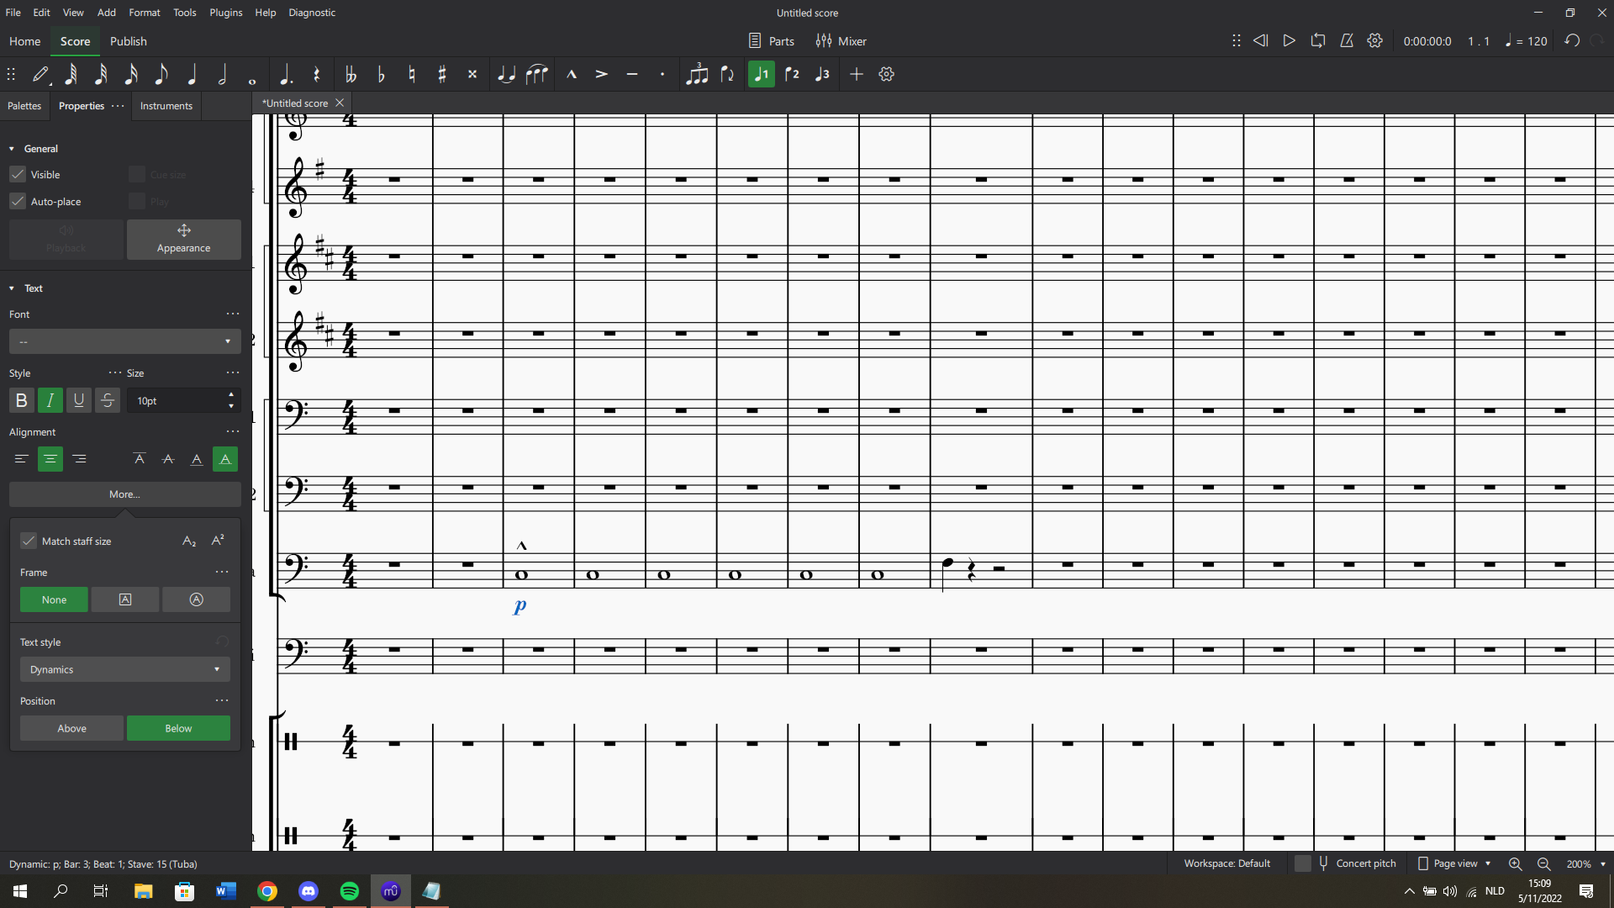The width and height of the screenshot is (1614, 908).
Task: Open the Font family dropdown
Action: (x=124, y=341)
